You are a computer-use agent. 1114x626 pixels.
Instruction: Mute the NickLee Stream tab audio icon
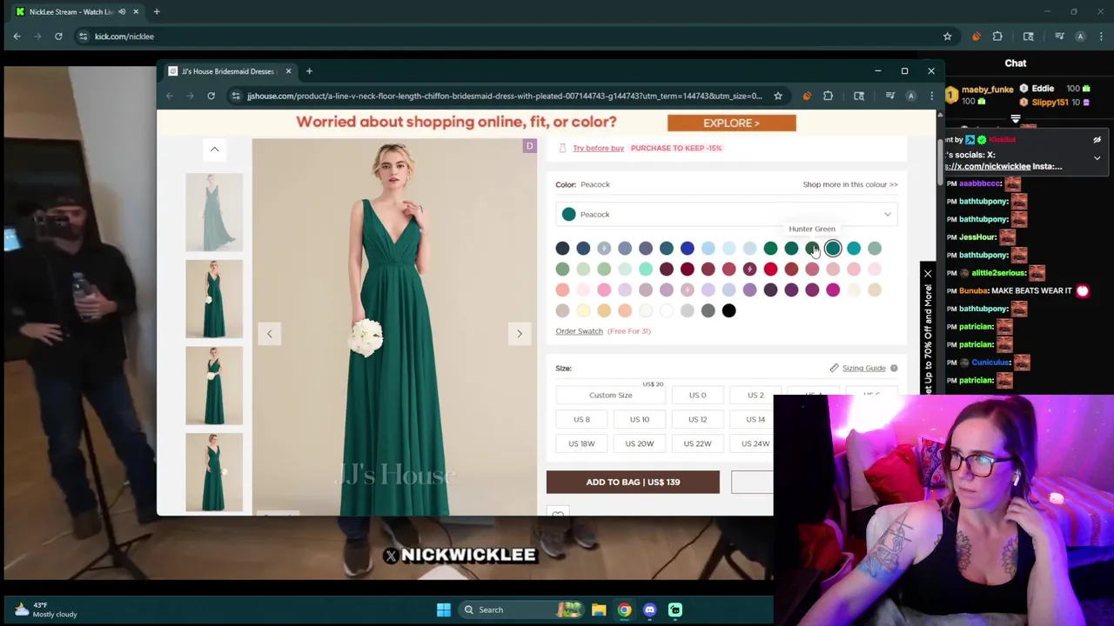(x=122, y=11)
